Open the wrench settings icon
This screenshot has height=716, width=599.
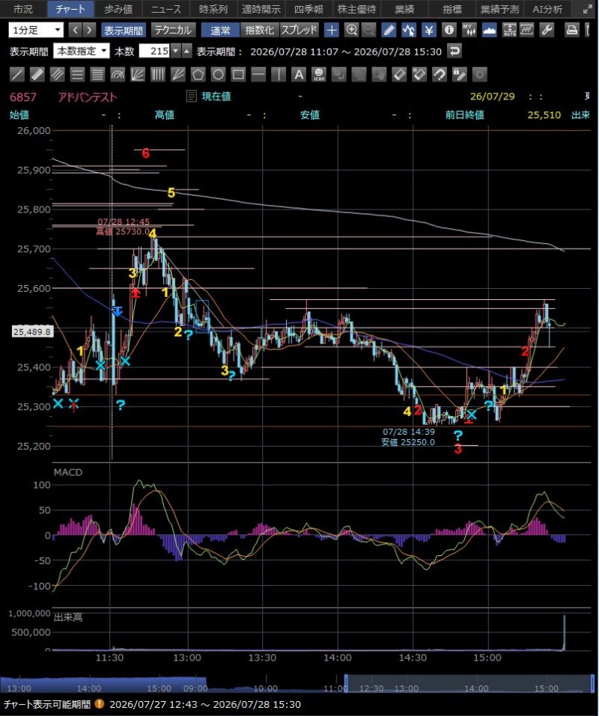(x=547, y=31)
